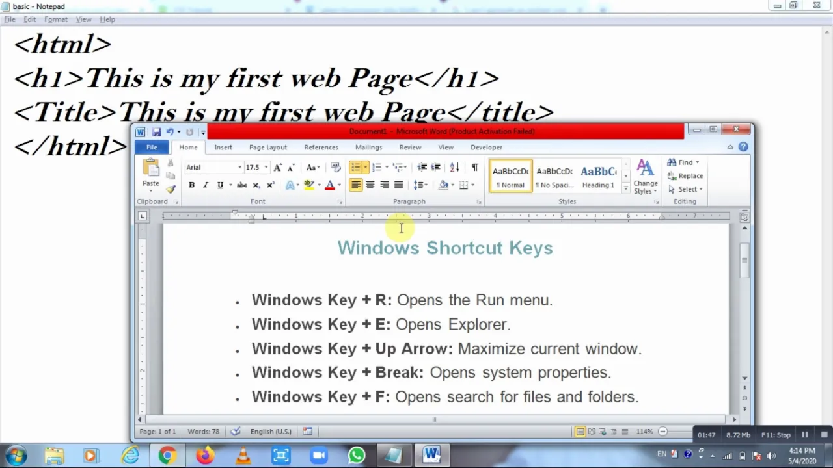The image size is (833, 468).
Task: Open the References tab
Action: [x=321, y=148]
